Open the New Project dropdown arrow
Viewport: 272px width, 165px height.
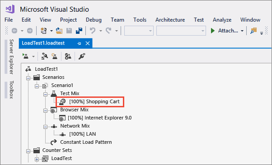click(52, 31)
